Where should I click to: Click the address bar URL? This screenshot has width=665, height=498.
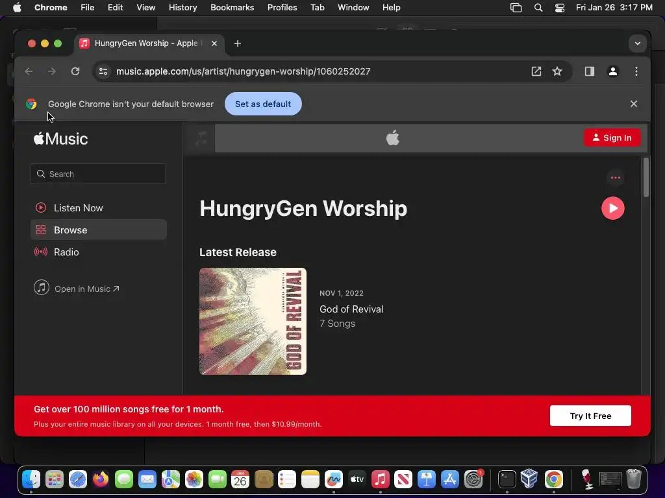[243, 71]
